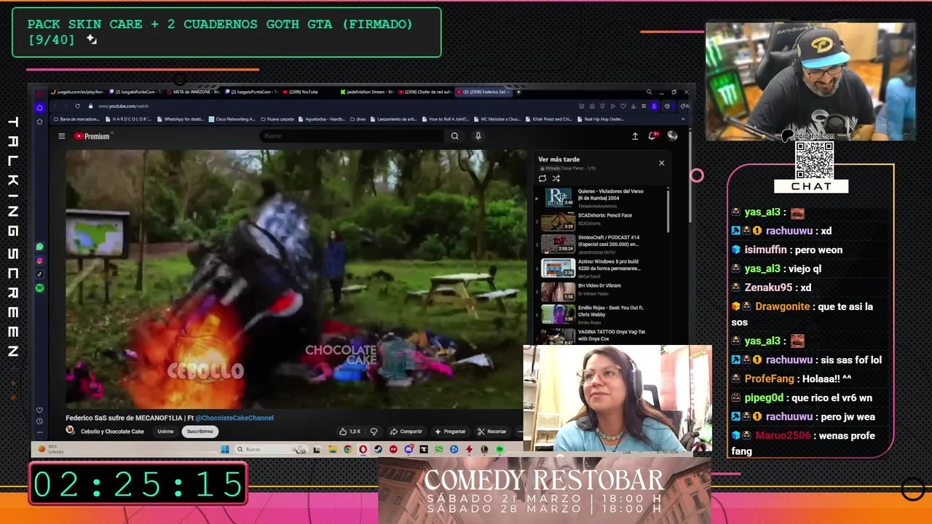Screen dimensions: 932x524
Task: Click inside the YouTube Buscar search field
Action: (x=352, y=136)
